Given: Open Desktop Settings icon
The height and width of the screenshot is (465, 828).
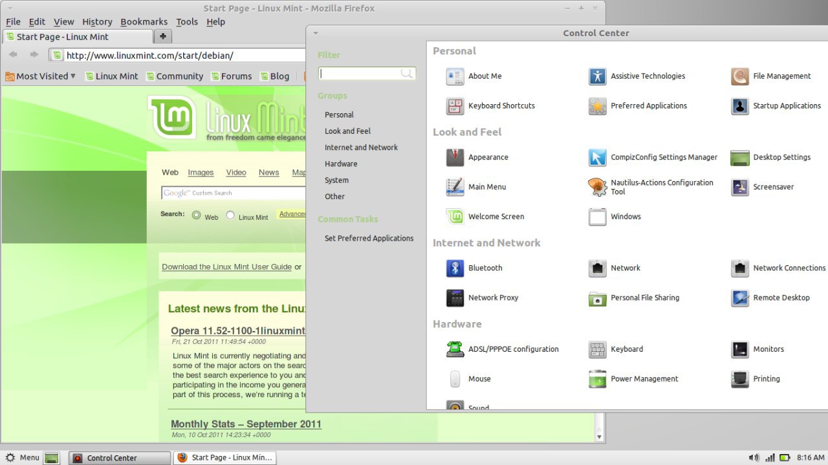Looking at the screenshot, I should tap(739, 157).
